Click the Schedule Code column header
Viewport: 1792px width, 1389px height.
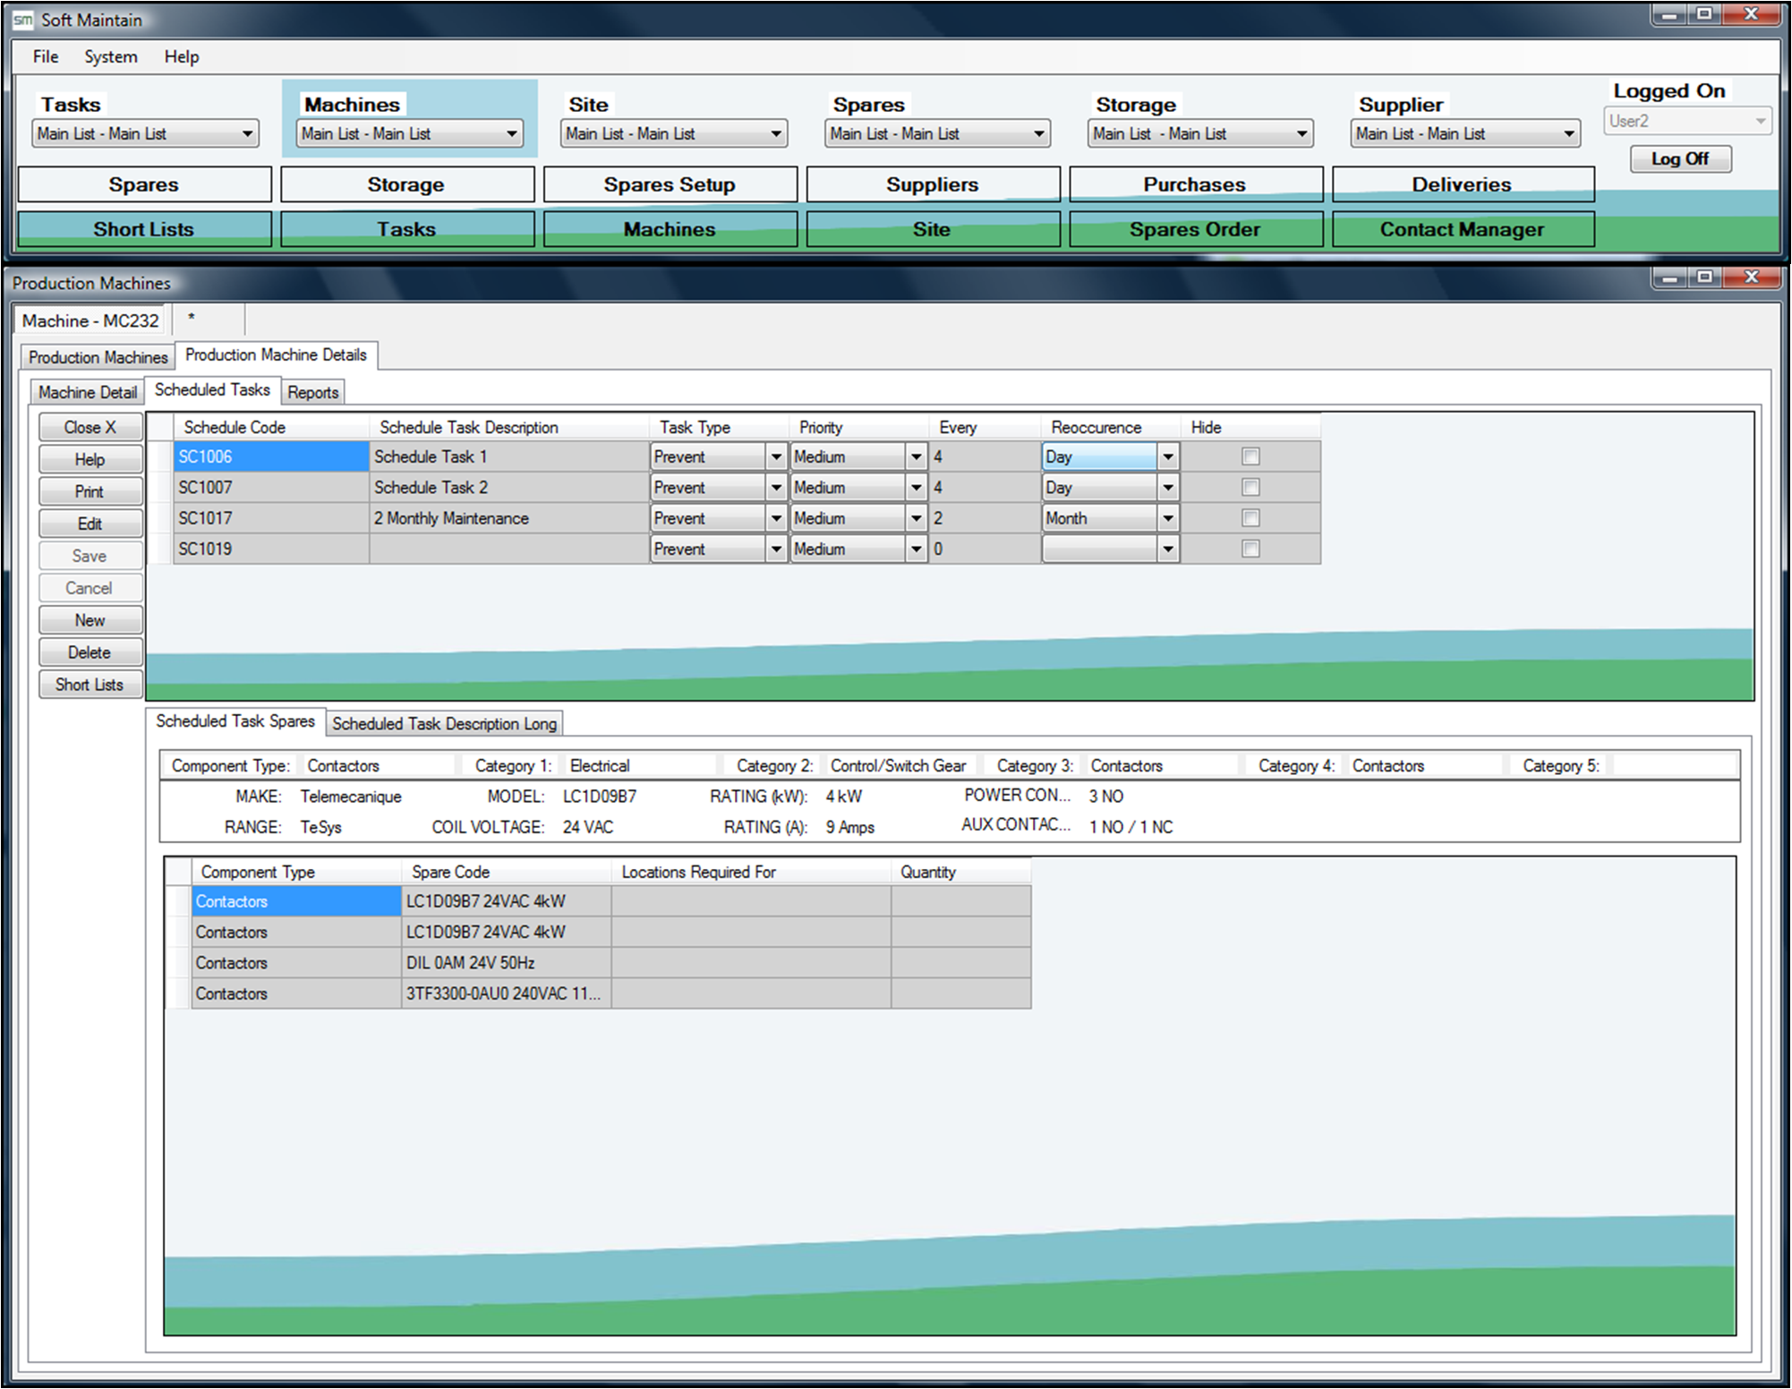tap(271, 427)
